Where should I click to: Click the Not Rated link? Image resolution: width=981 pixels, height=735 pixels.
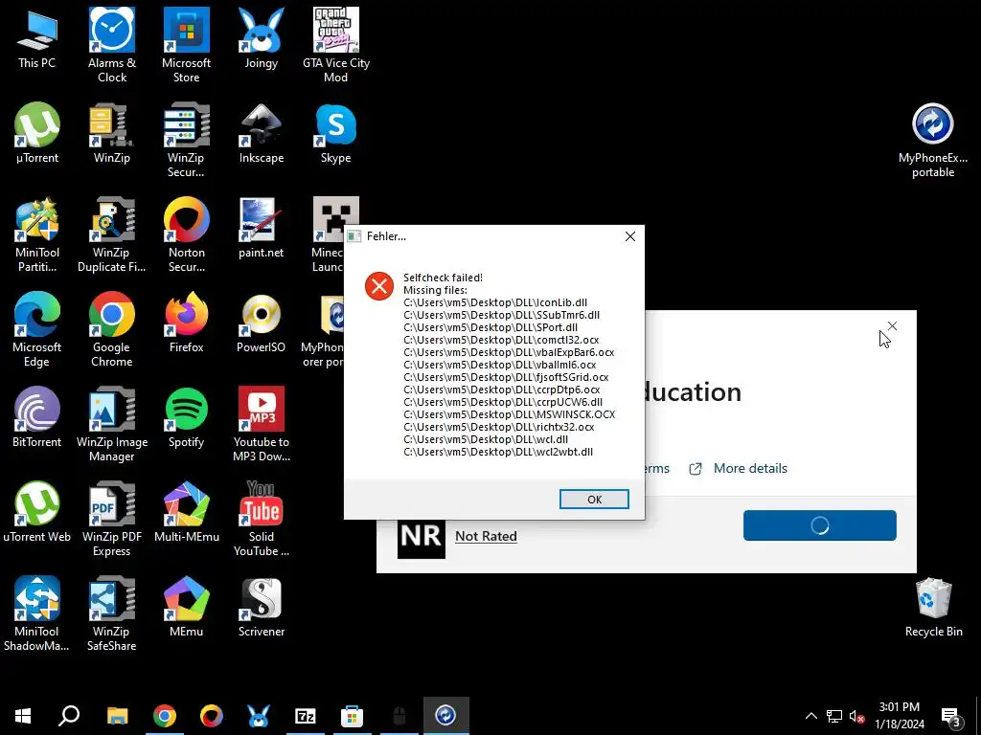486,536
